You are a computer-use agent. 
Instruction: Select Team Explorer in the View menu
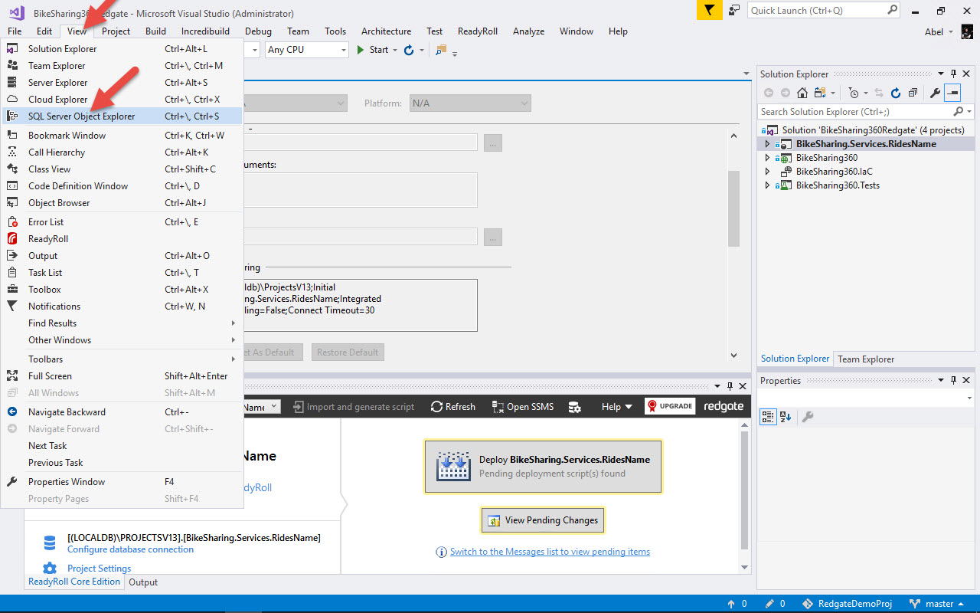point(122,66)
